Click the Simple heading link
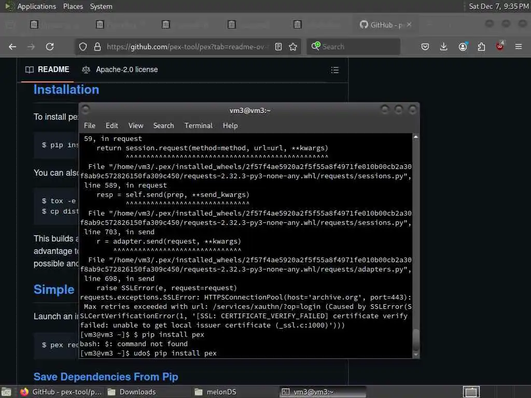The image size is (531, 398). pos(54,290)
